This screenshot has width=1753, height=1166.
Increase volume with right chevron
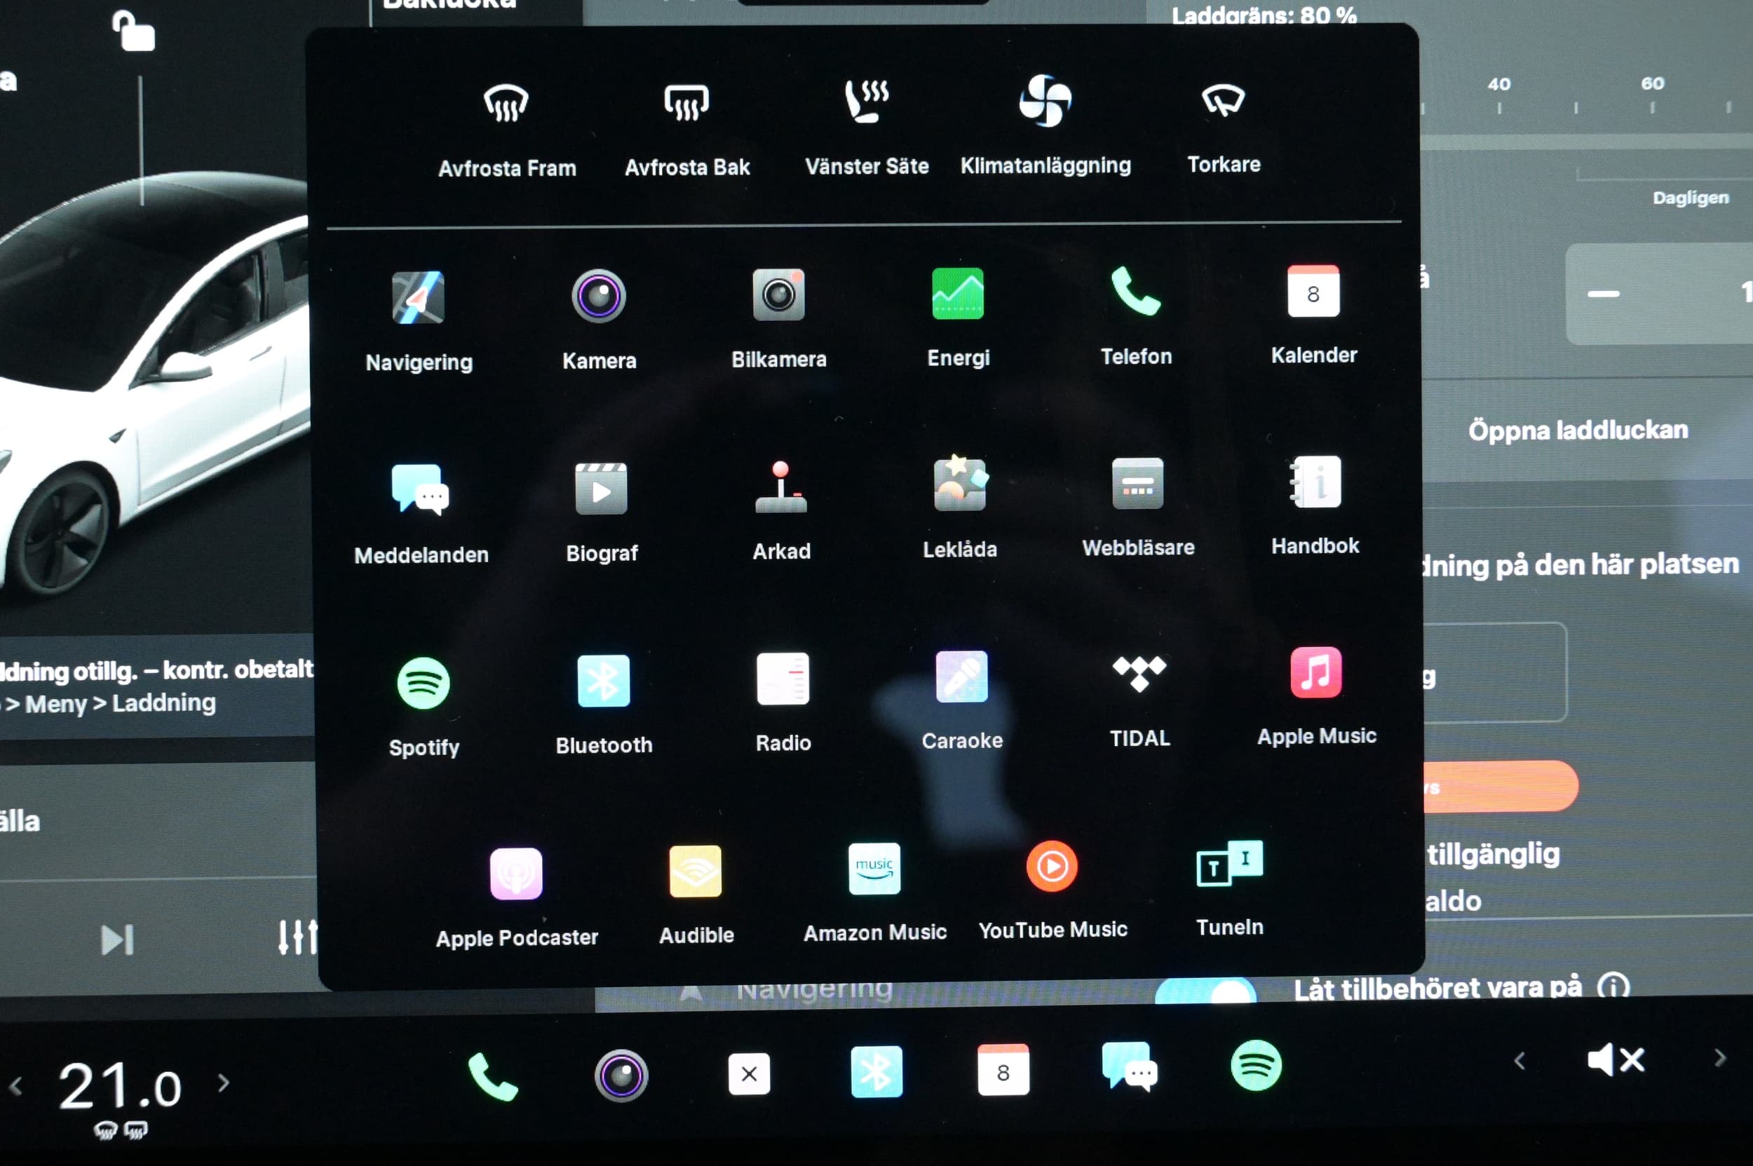pos(1719,1057)
